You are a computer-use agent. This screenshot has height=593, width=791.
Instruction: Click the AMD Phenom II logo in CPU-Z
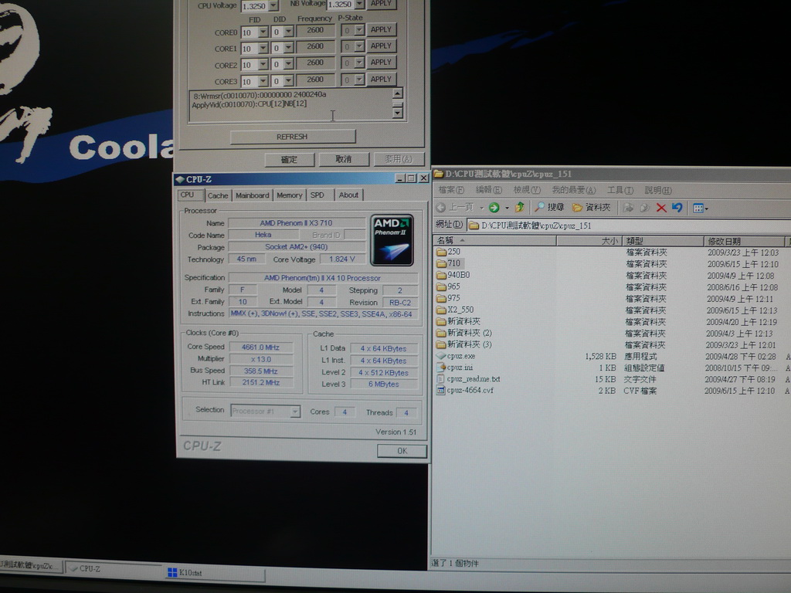pyautogui.click(x=392, y=240)
